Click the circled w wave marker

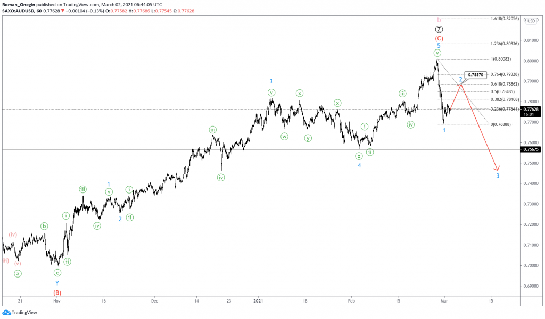click(x=284, y=136)
